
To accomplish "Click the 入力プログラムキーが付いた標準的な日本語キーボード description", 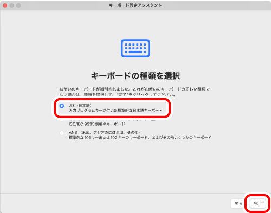I will coord(115,111).
